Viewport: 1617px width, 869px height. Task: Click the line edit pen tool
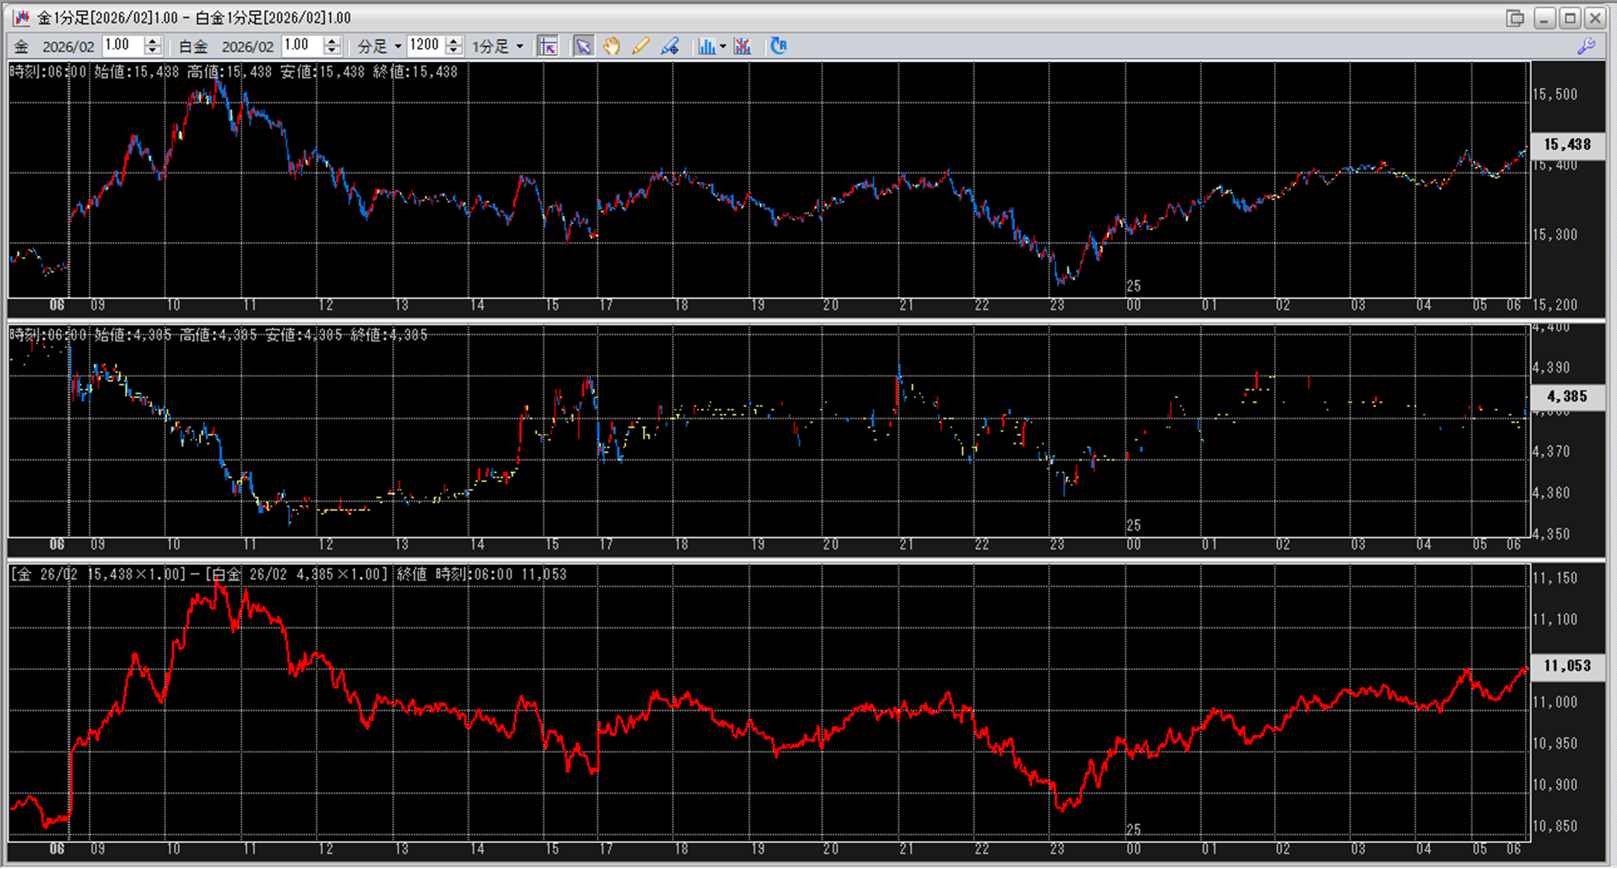pos(670,47)
